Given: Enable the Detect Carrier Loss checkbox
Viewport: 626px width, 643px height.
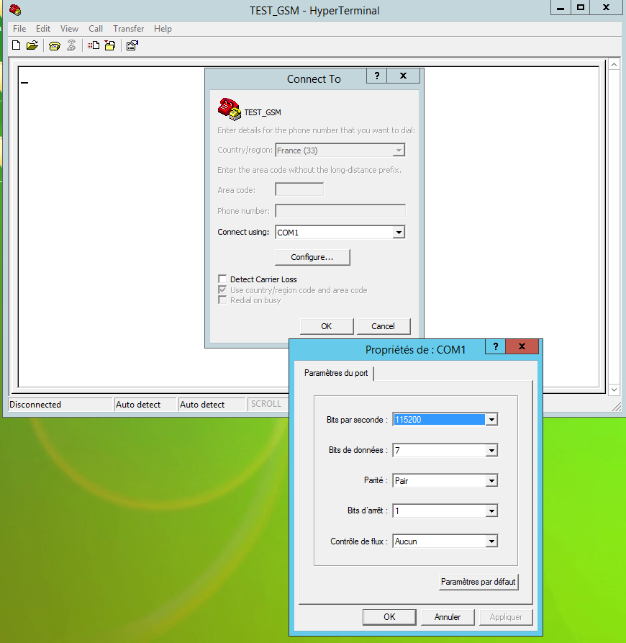Looking at the screenshot, I should (x=222, y=279).
